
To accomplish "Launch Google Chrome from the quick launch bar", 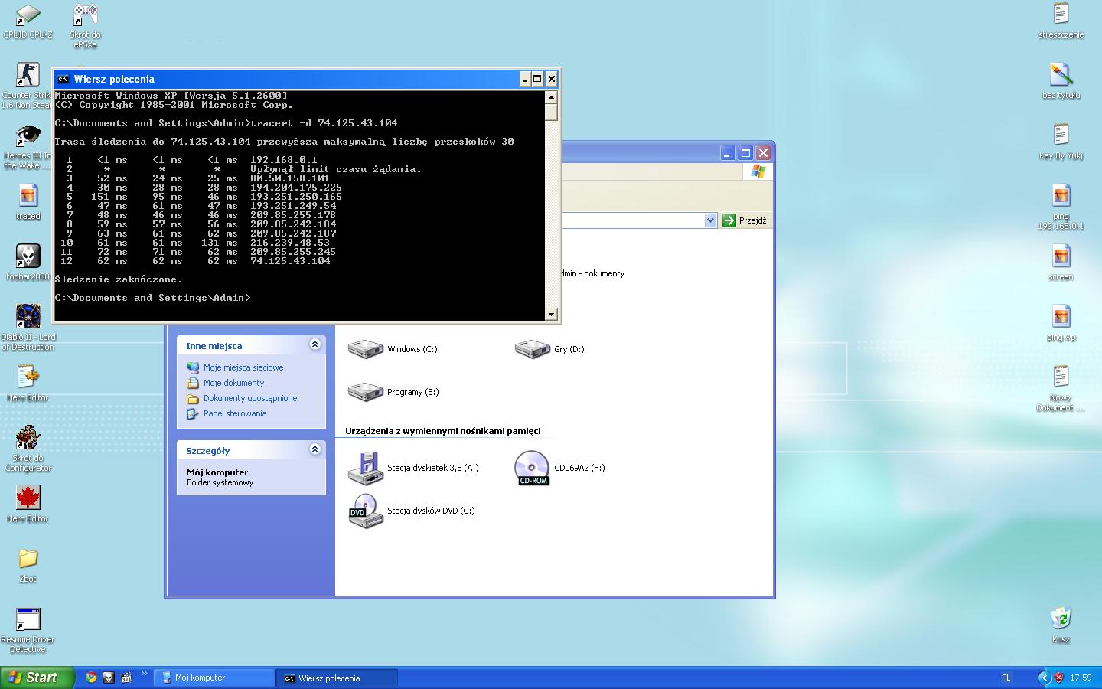I will [x=91, y=678].
